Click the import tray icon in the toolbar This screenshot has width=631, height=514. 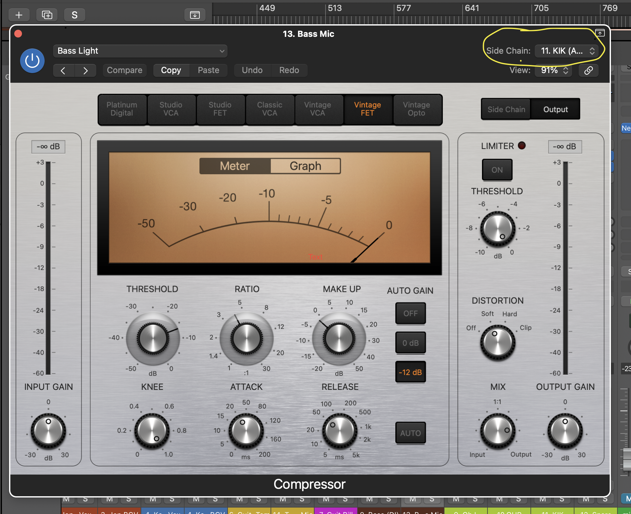195,15
